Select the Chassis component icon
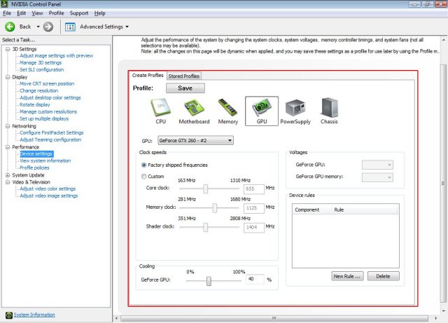The image size is (448, 323). pos(329,111)
